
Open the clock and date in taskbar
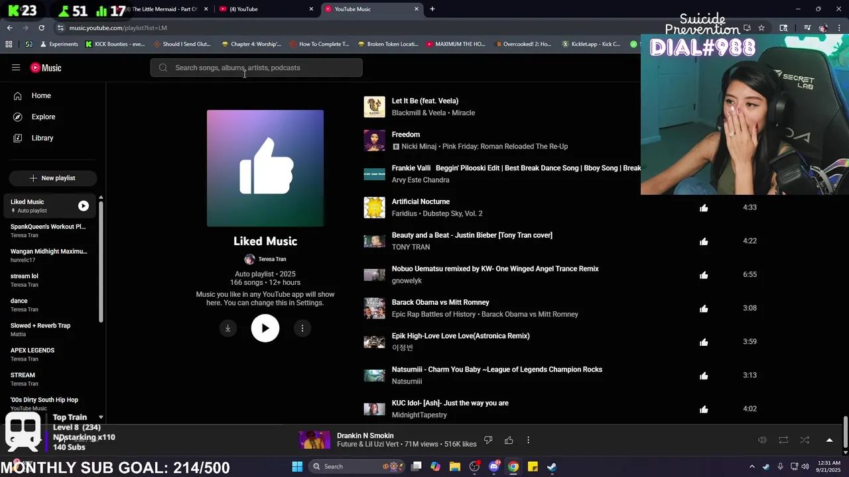click(829, 466)
